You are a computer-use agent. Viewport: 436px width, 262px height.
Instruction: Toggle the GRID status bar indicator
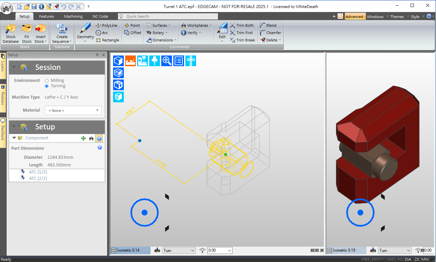click(x=390, y=259)
